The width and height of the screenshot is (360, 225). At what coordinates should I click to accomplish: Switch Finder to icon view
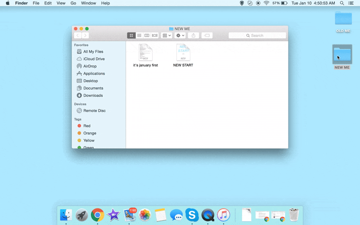131,36
